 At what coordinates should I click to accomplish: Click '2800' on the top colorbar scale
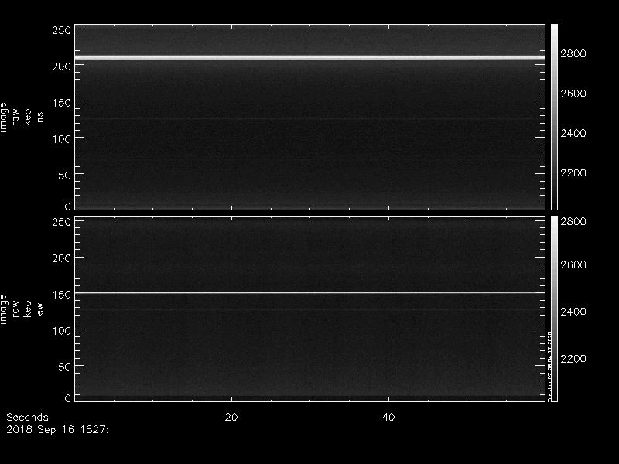click(573, 53)
